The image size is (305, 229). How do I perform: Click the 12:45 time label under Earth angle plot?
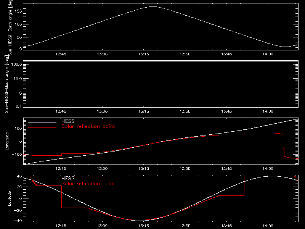(x=61, y=54)
